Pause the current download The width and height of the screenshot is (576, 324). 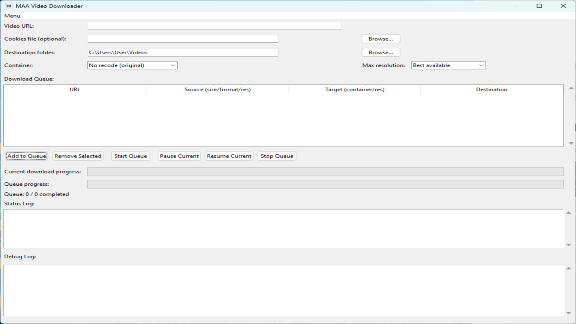pos(179,156)
